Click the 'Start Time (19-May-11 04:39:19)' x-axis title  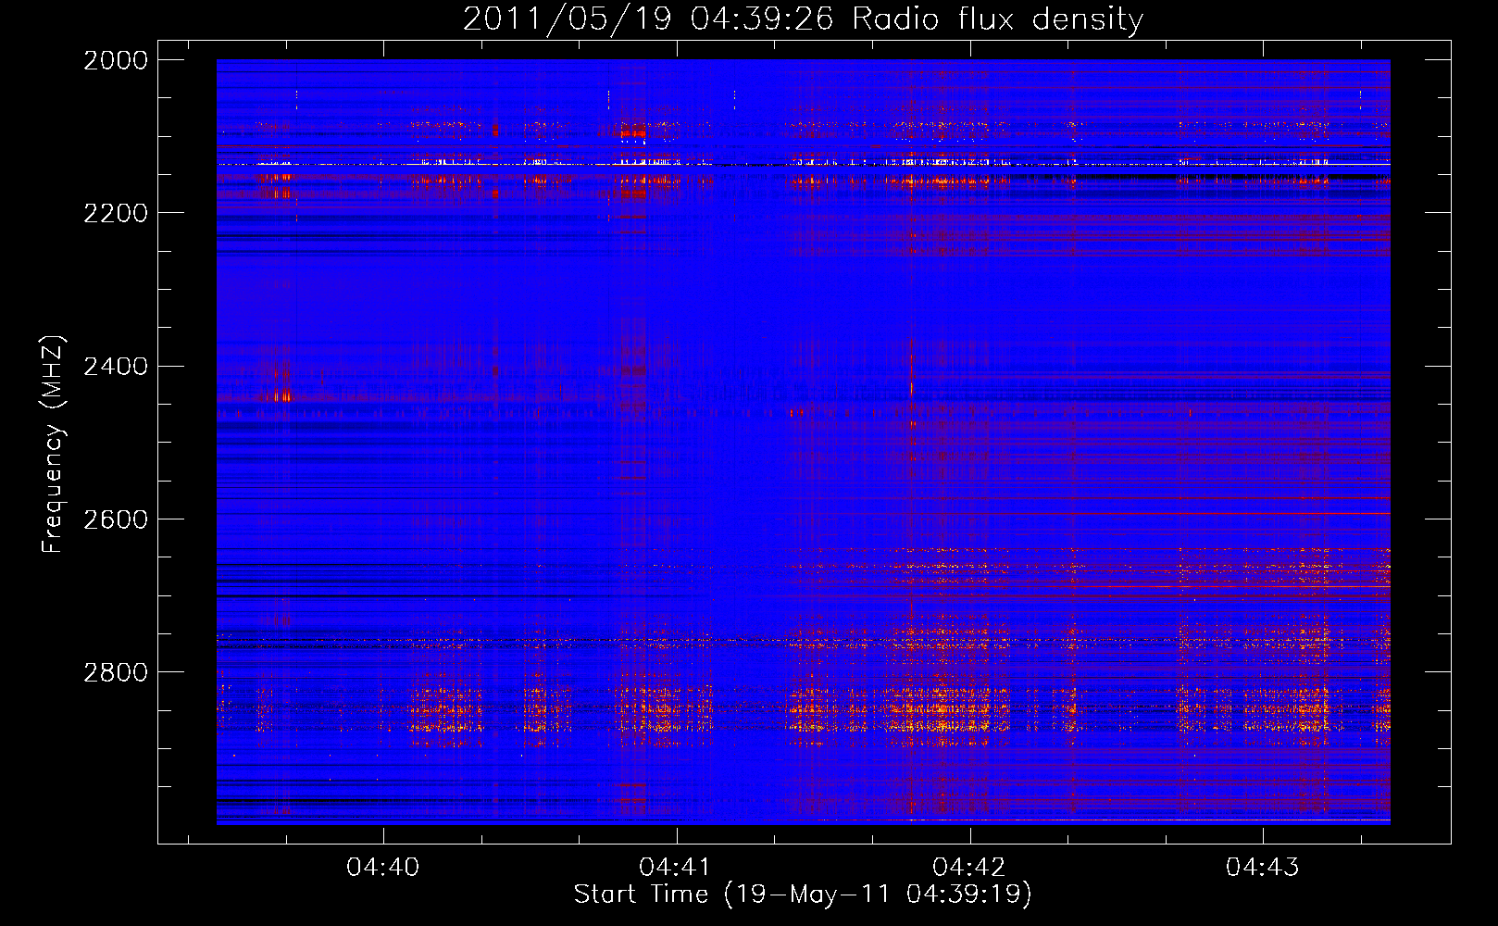(x=803, y=895)
